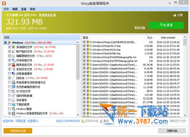Viewport: 190px width, 137px height.
Task: Click the 系统日志文件 log icon
Action: click(x=14, y=69)
